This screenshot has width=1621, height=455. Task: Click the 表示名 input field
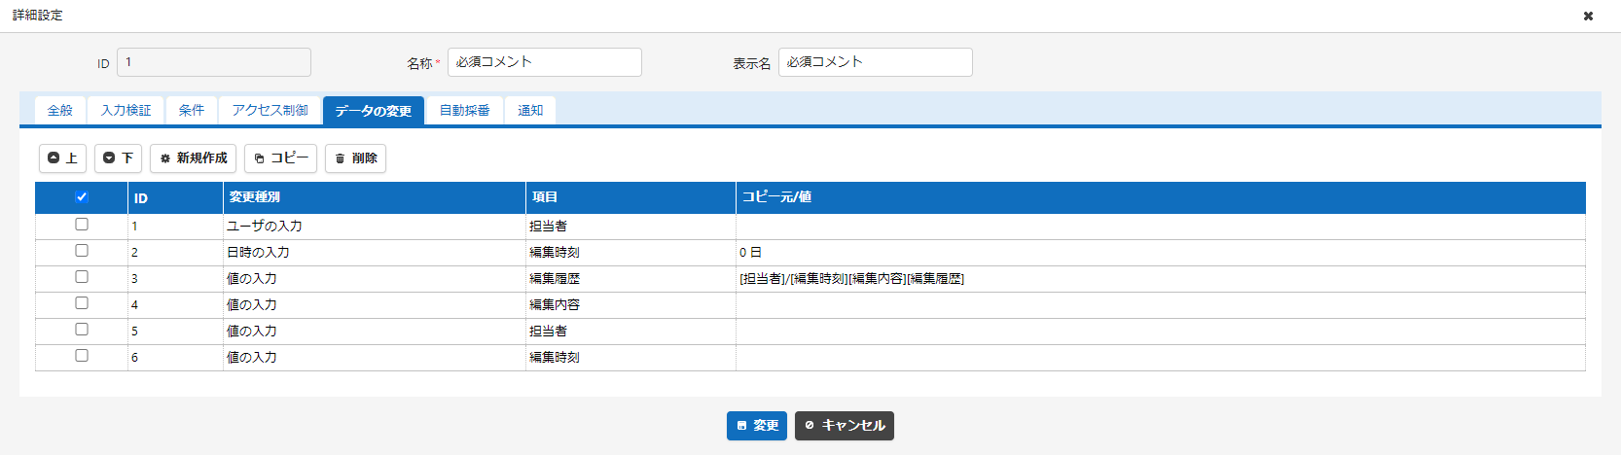tap(876, 62)
